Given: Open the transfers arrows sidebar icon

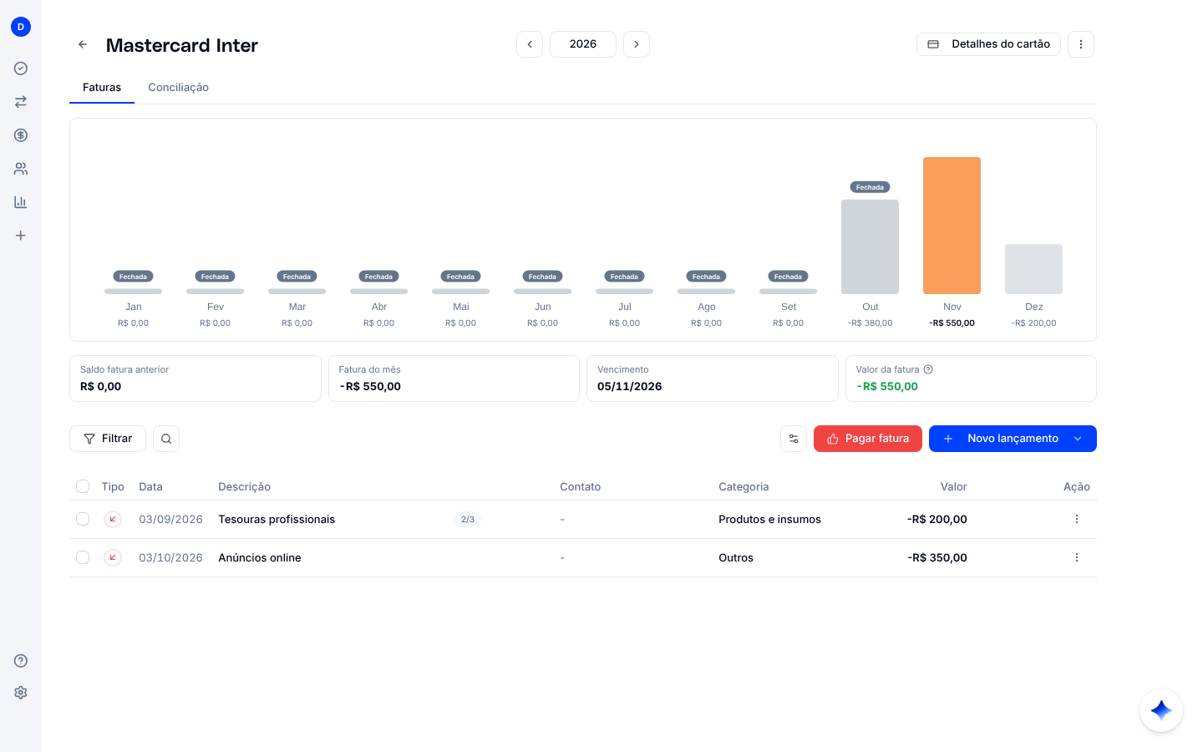Looking at the screenshot, I should (21, 102).
